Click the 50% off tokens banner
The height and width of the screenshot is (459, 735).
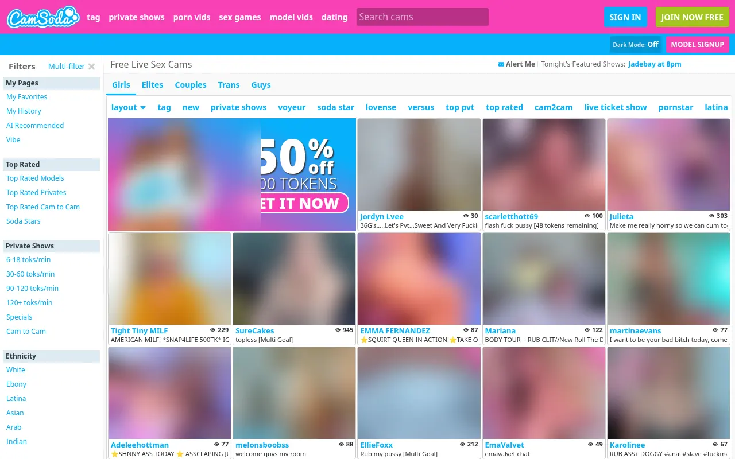(232, 174)
